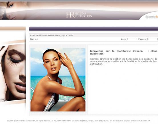Viewport: 158px width, 124px height.
Task: Focus the Password input field
Action: click(153, 39)
